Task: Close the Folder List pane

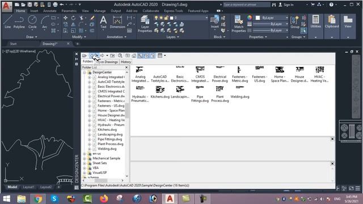Action: coord(126,67)
